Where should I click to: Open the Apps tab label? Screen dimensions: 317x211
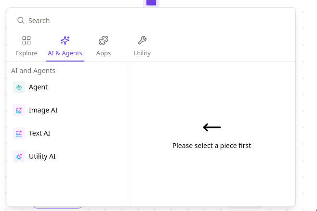pos(104,53)
